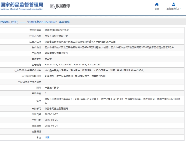
Task: Click the 生效日期 row label
Action: [x=36, y=120]
